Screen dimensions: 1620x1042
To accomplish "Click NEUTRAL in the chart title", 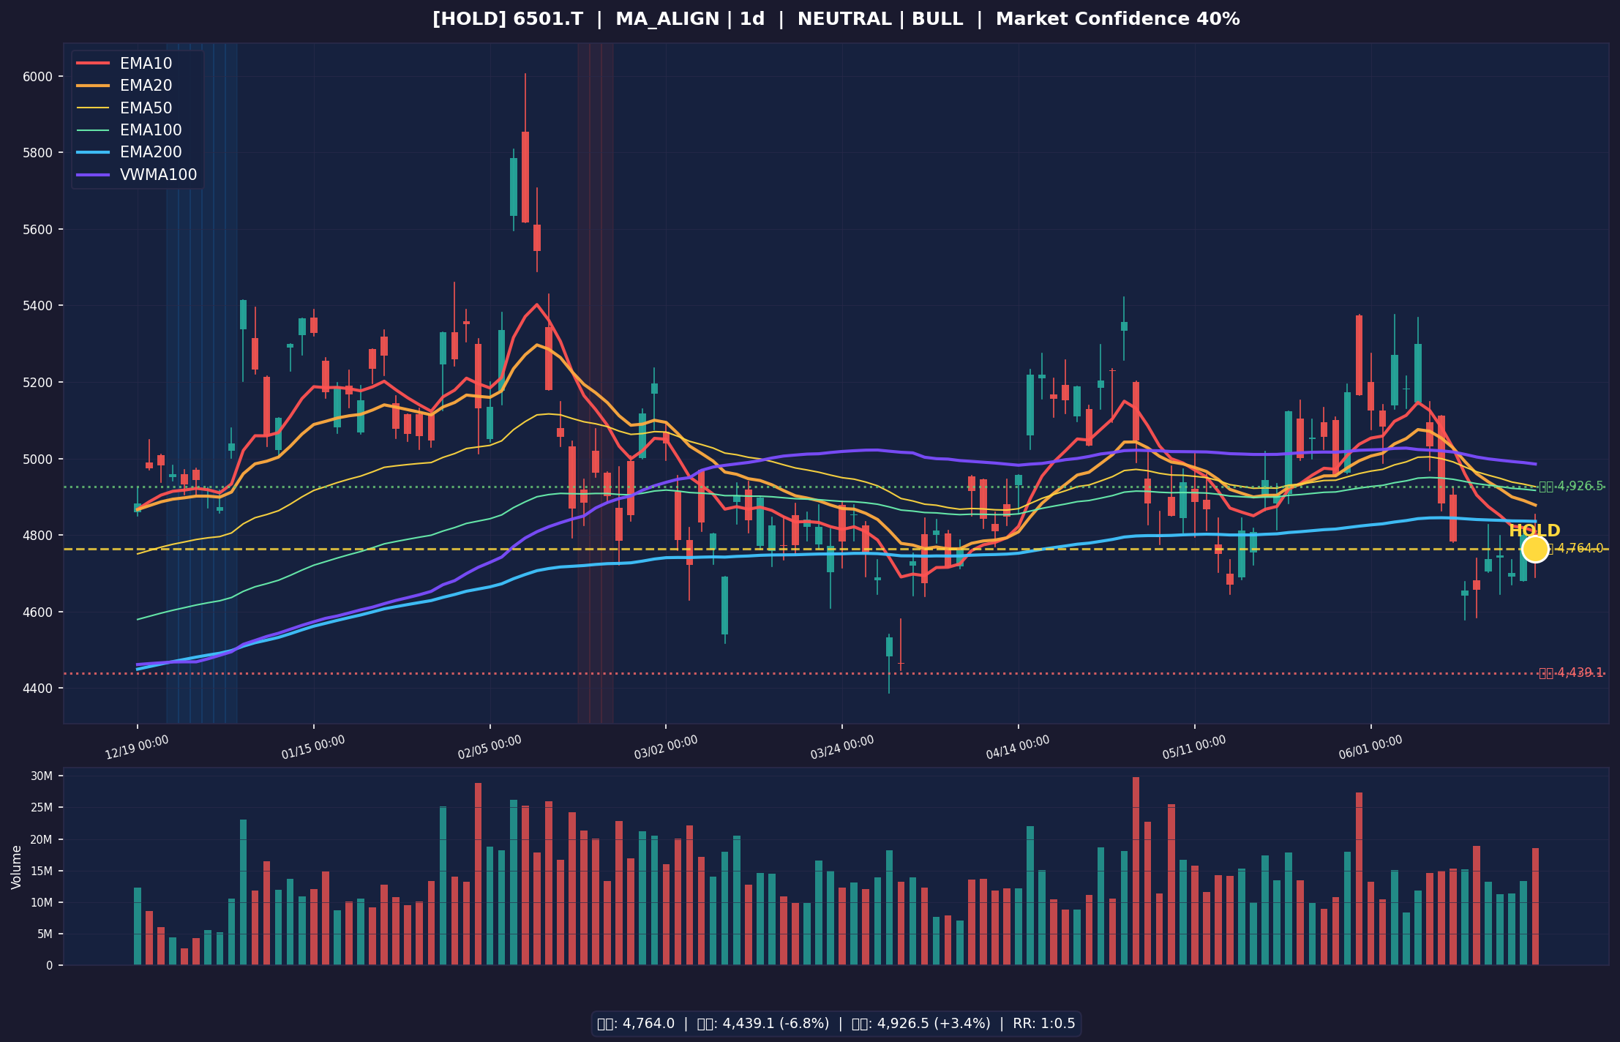I will click(844, 20).
